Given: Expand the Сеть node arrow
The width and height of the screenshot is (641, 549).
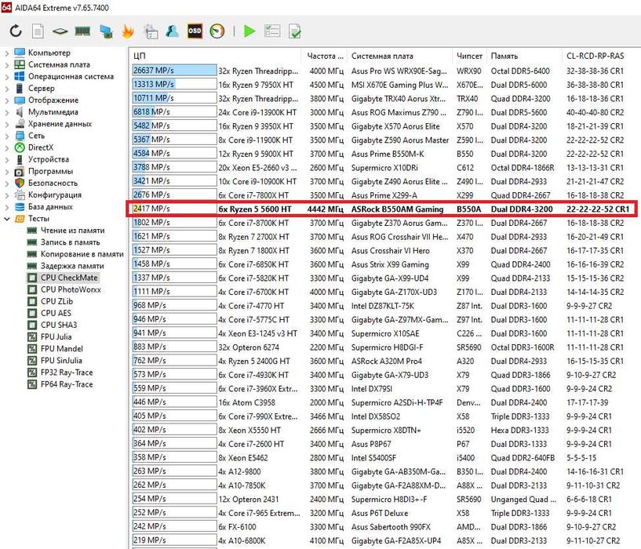Looking at the screenshot, I should [x=6, y=136].
